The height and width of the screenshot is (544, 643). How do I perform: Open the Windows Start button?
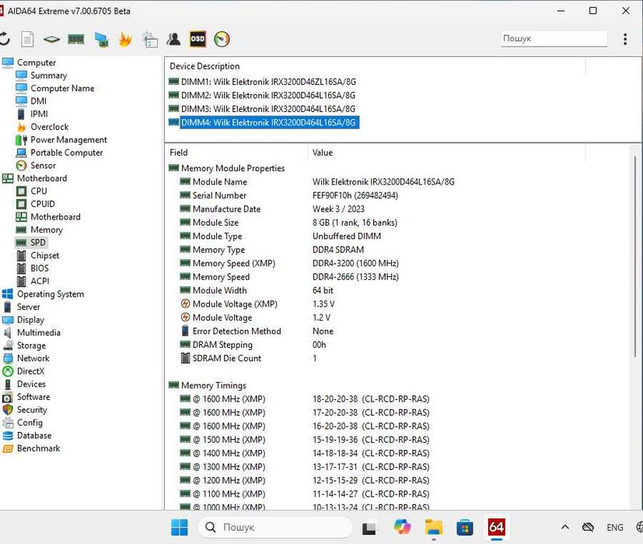(x=179, y=527)
